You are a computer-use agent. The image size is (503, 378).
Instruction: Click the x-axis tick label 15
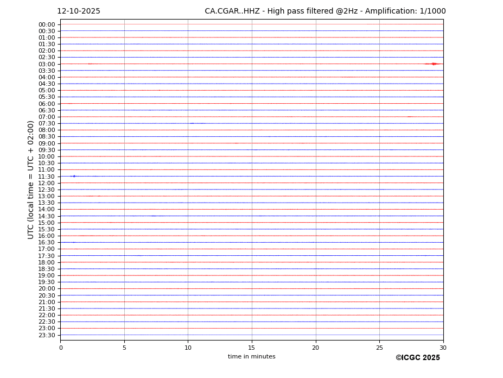(252, 348)
